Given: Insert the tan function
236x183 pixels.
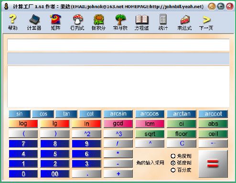Looking at the screenshot, I should (x=66, y=114).
